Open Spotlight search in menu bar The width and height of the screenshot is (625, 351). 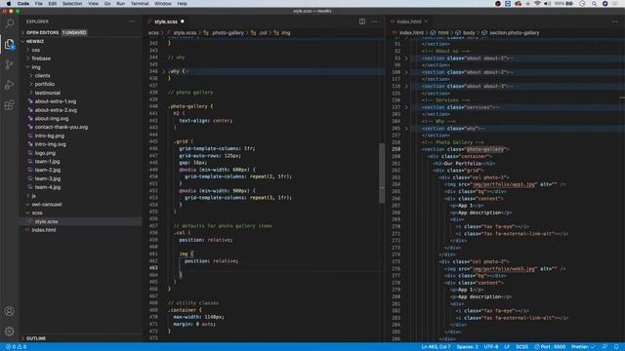pyautogui.click(x=594, y=4)
